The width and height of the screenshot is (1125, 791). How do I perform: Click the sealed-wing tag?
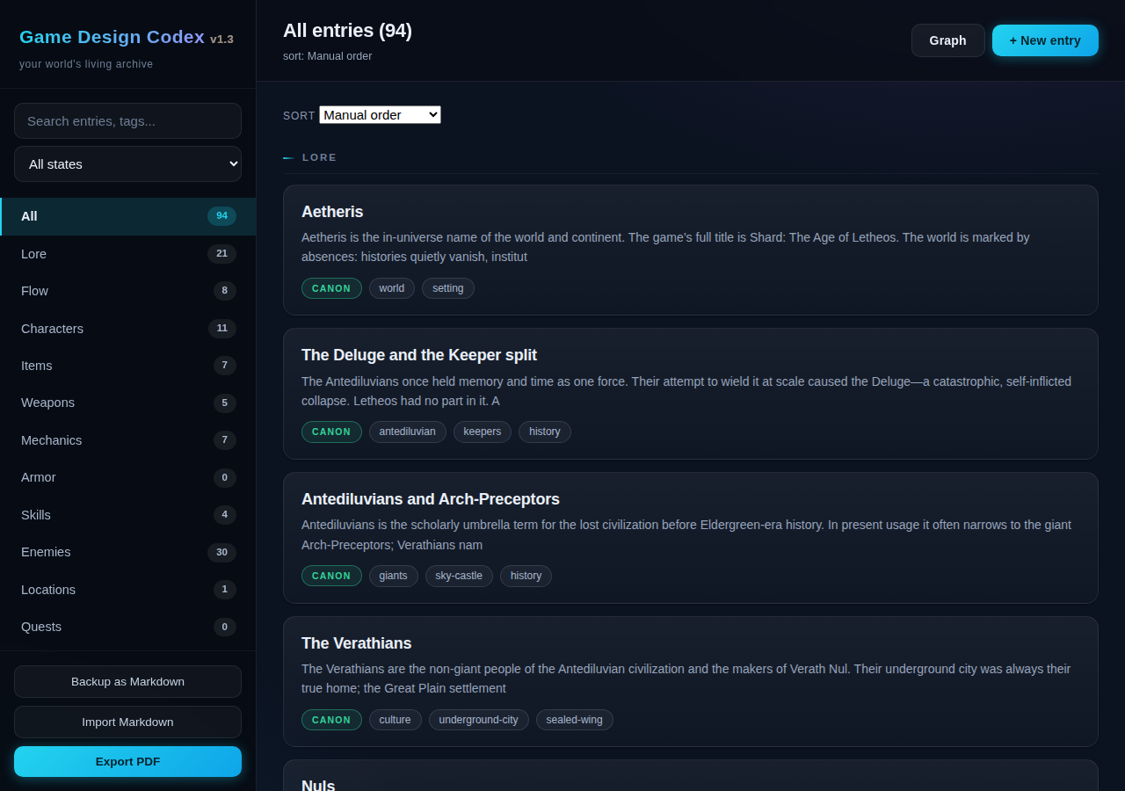(575, 720)
